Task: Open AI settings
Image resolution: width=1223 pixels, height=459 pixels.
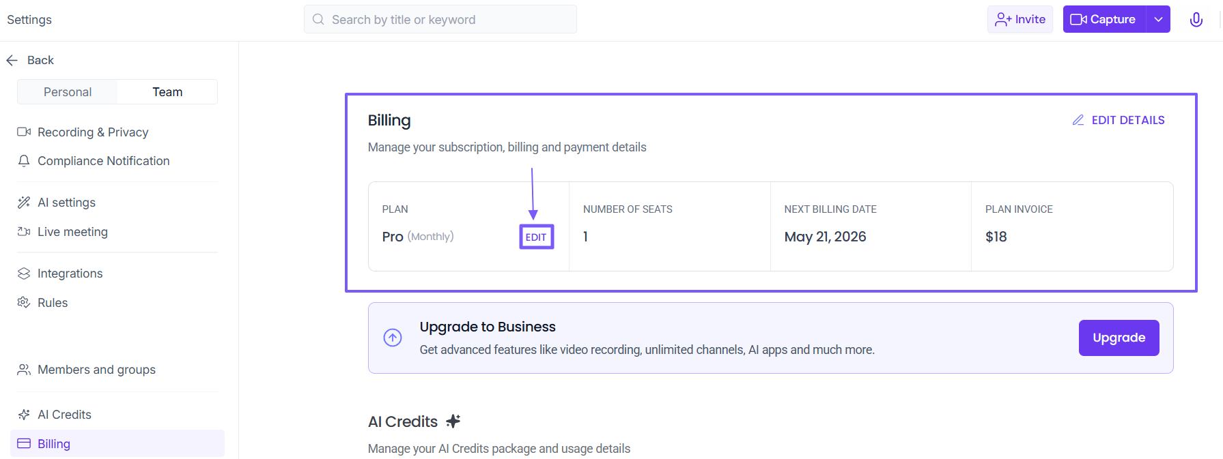Action: pyautogui.click(x=66, y=203)
